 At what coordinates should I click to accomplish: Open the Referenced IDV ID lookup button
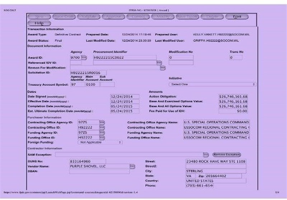coord(159,62)
